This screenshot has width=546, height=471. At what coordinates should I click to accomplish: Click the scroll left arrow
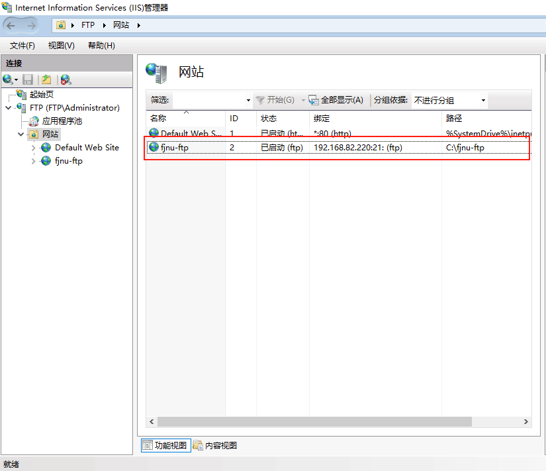(152, 421)
